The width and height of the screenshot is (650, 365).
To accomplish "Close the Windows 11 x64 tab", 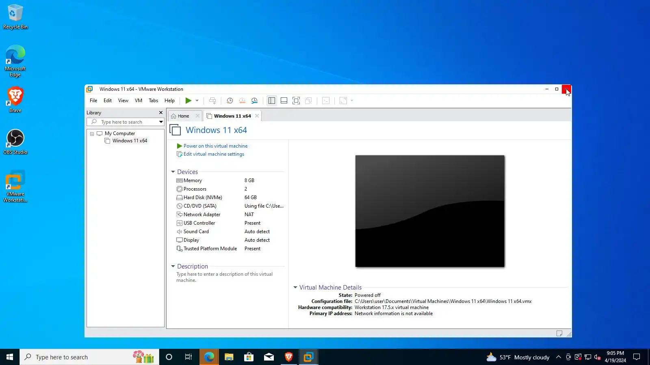I will point(257,116).
